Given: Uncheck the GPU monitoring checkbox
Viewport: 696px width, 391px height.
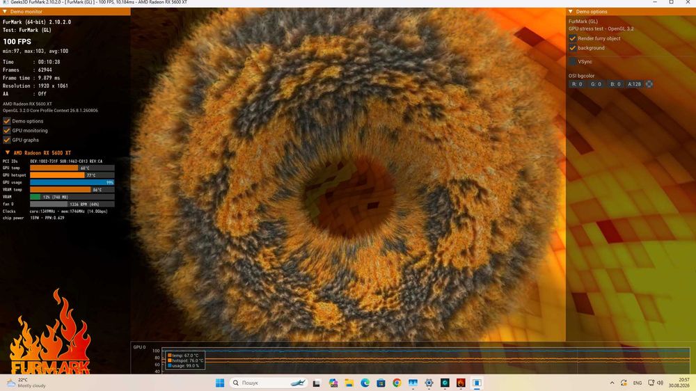Looking at the screenshot, I should coord(7,131).
